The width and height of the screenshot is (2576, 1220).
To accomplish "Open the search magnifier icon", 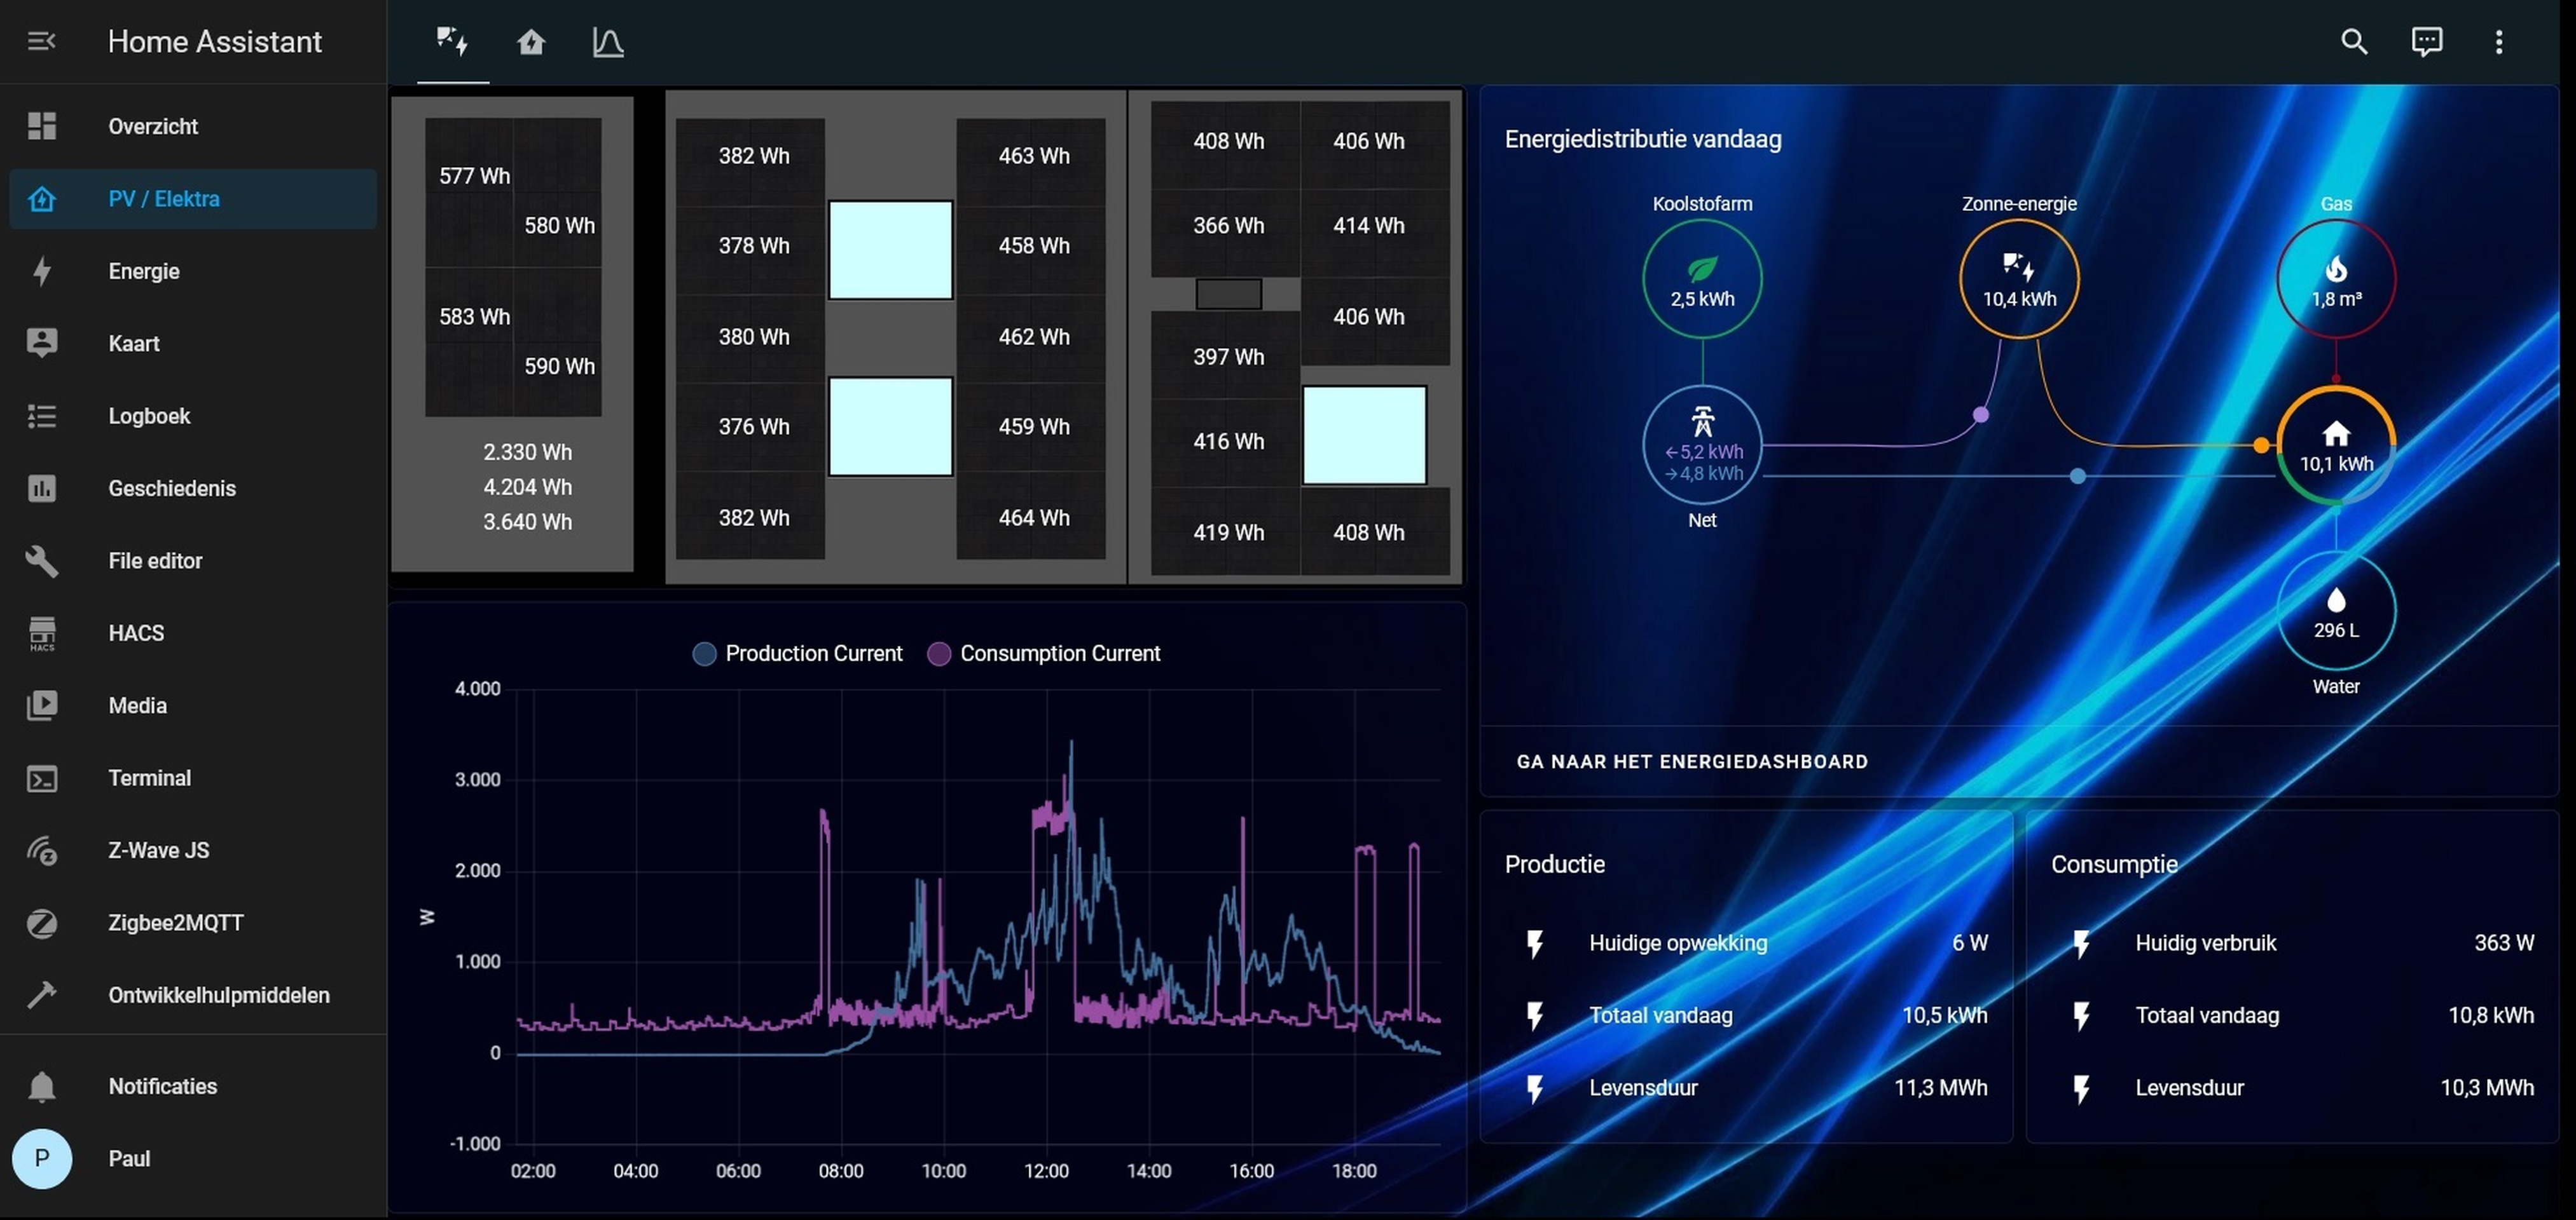I will point(2353,41).
